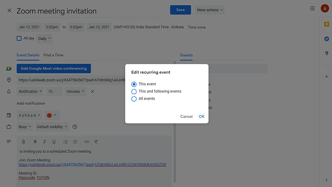Open the Zoom meeting link in description
This screenshot has height=187, width=332.
click(92, 164)
